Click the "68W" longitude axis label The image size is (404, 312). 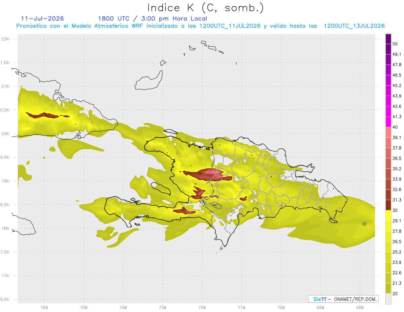[360, 308]
